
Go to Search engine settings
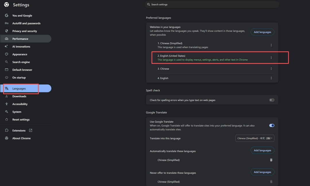coord(21,62)
